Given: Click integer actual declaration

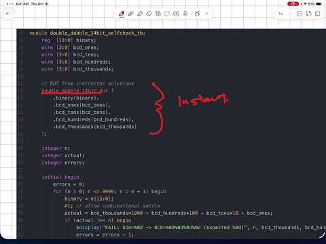Looking at the screenshot, I should [63, 156].
